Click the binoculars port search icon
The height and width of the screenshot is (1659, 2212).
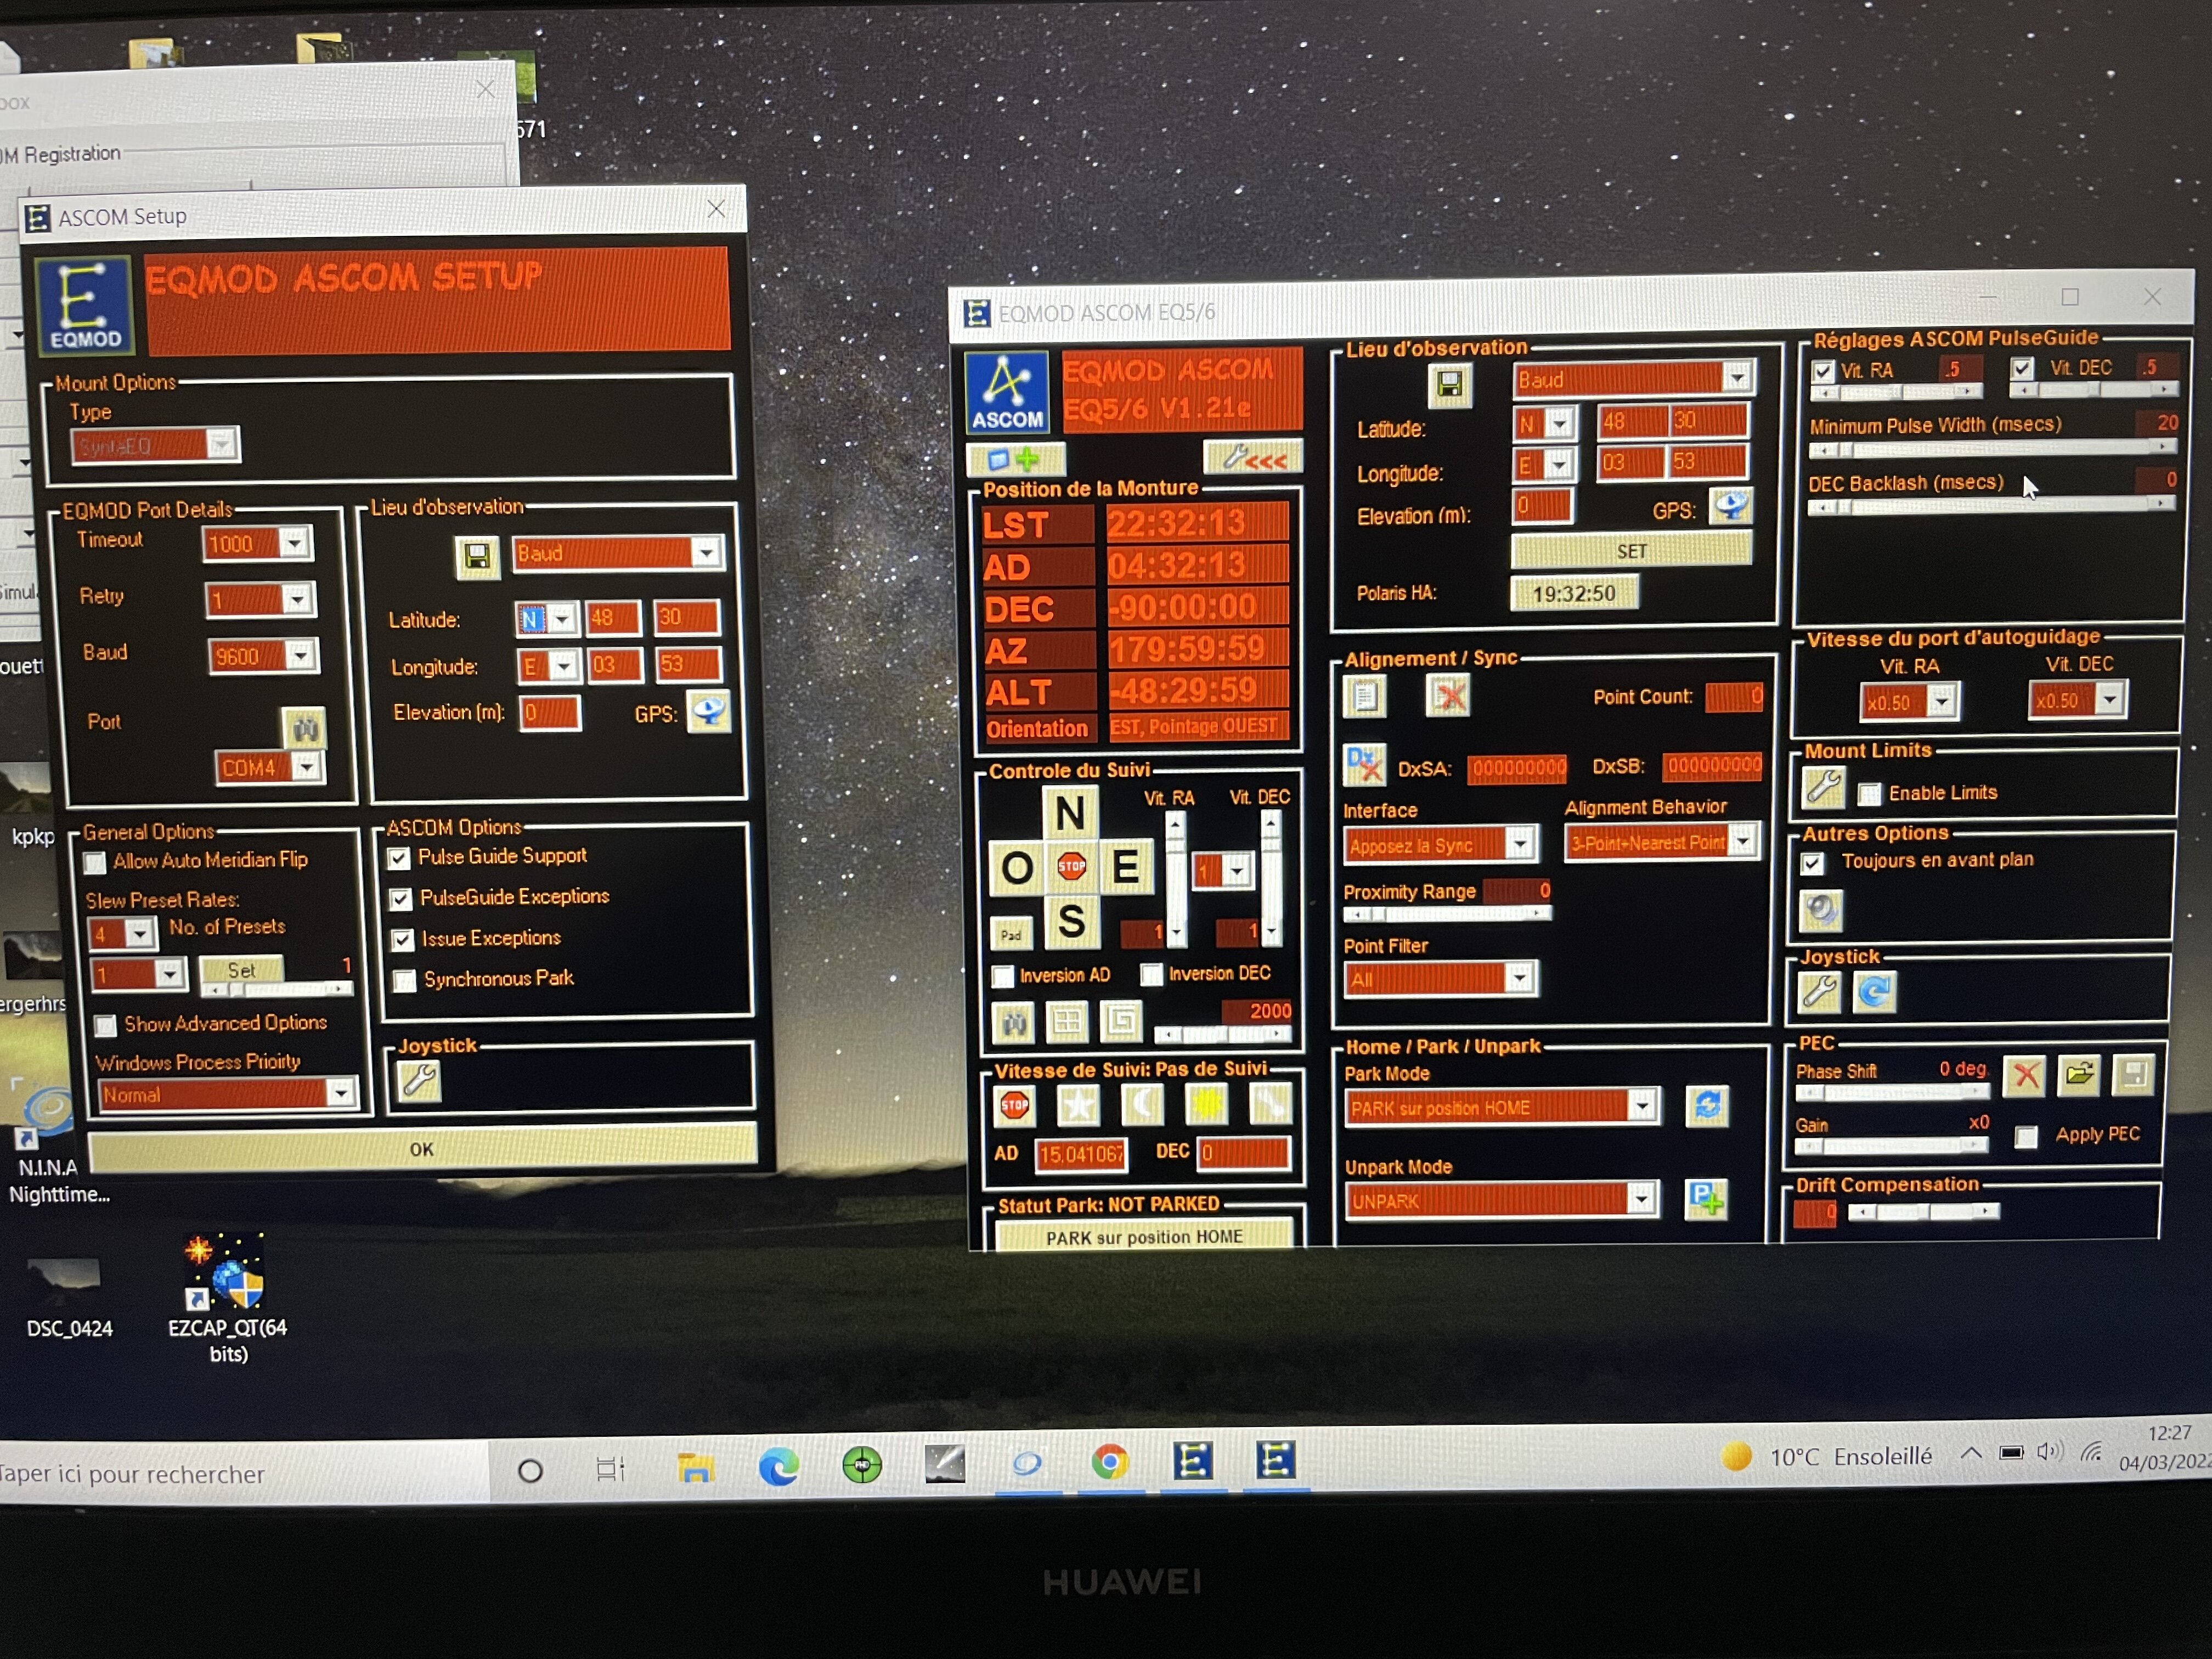[304, 727]
